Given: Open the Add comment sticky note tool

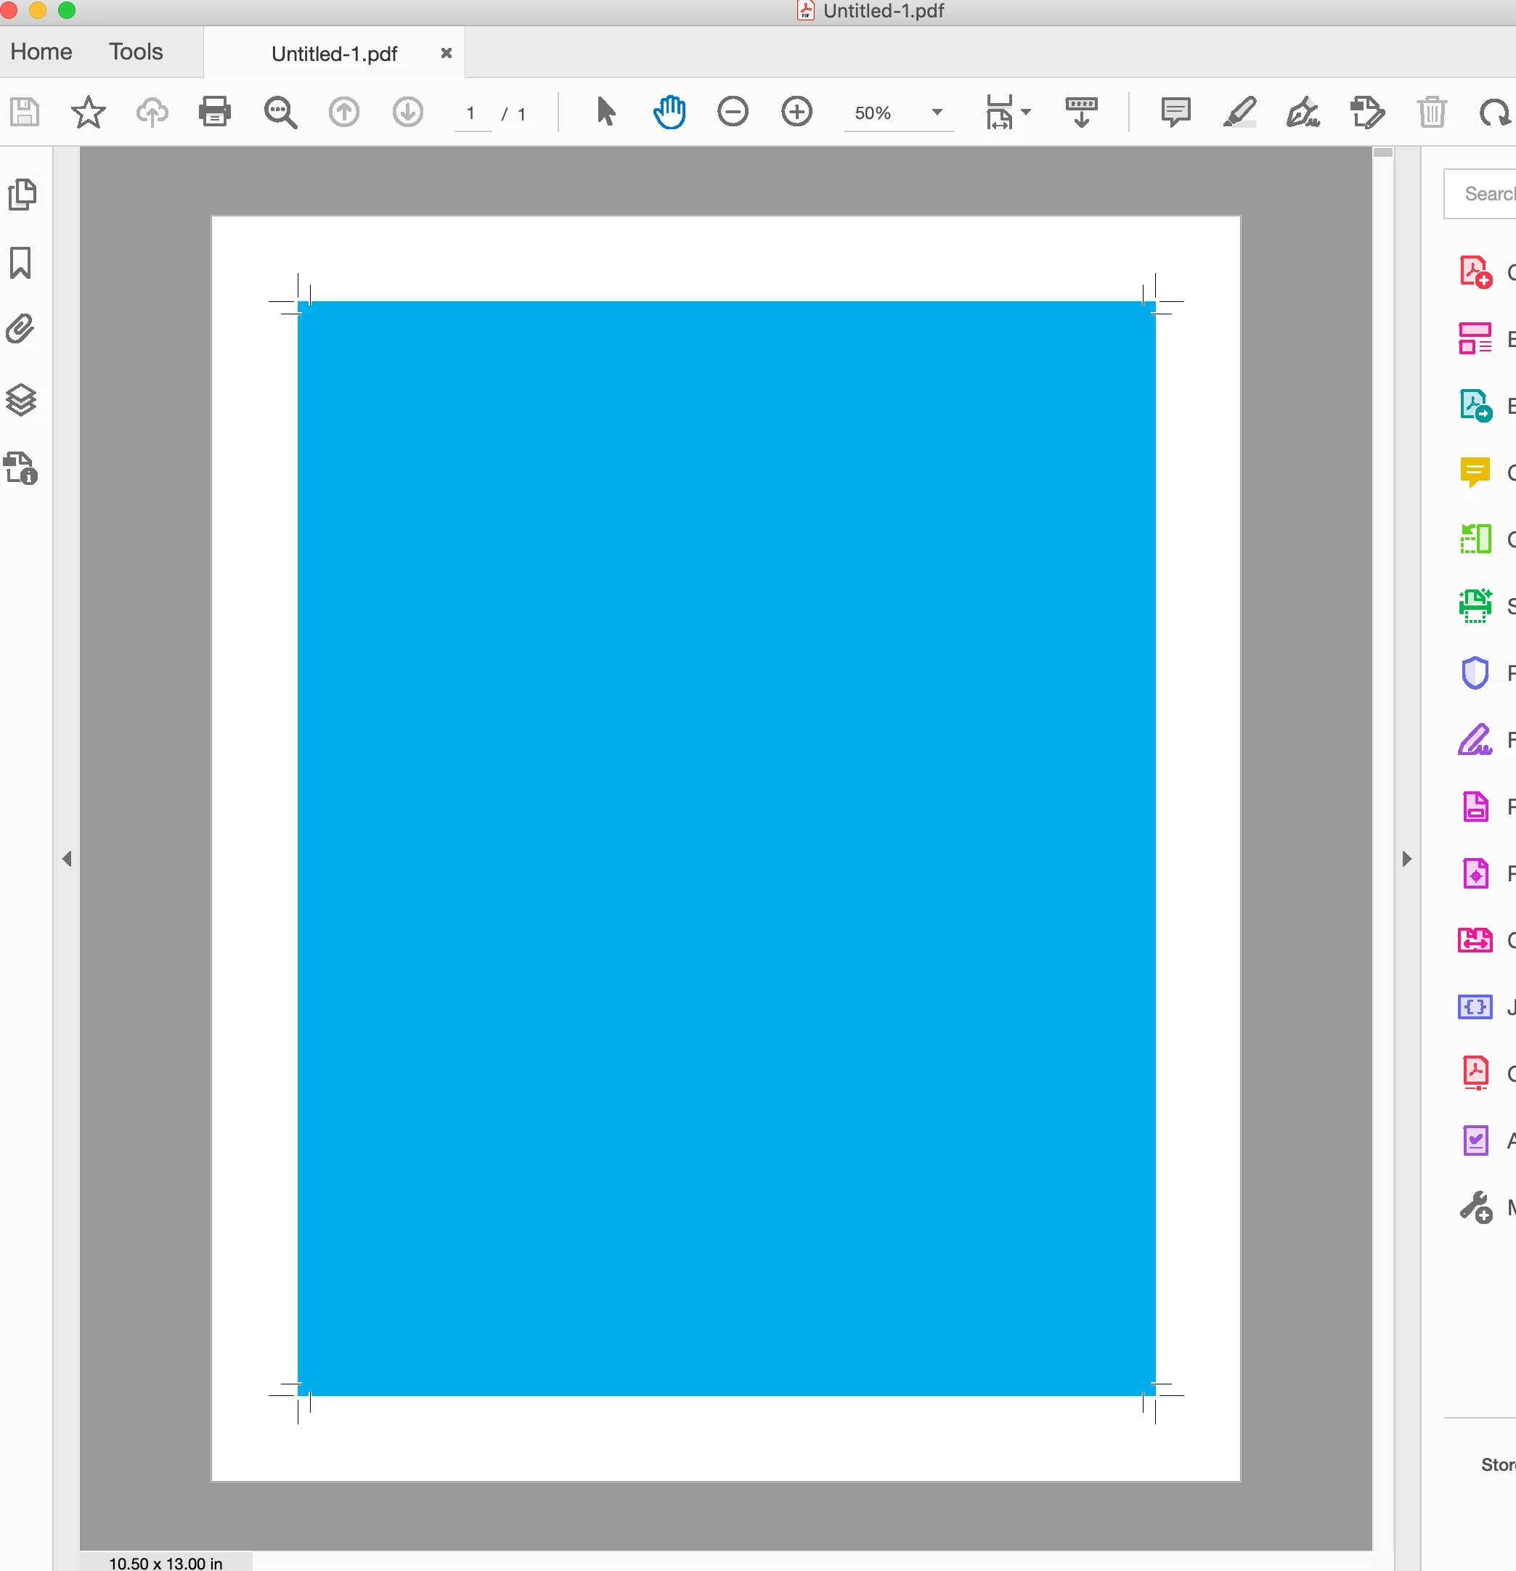Looking at the screenshot, I should (1175, 113).
